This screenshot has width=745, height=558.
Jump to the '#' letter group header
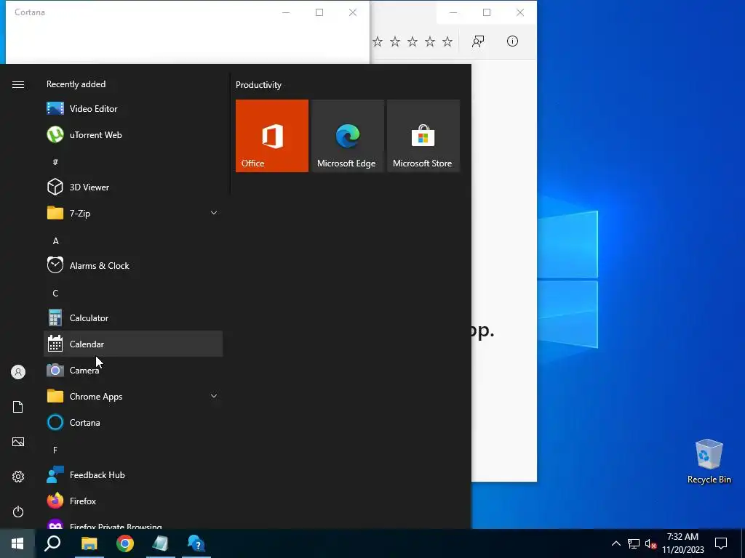point(55,162)
